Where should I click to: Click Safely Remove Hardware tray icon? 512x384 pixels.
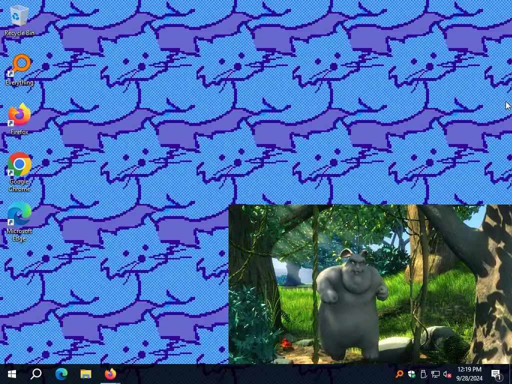tap(423, 374)
